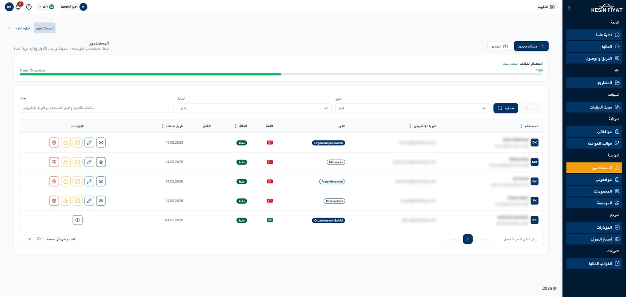626x297 pixels.
Task: Collapse the sidebar with the chevron icon
Action: click(569, 8)
